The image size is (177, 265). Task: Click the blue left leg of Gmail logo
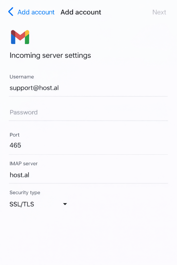click(13, 40)
